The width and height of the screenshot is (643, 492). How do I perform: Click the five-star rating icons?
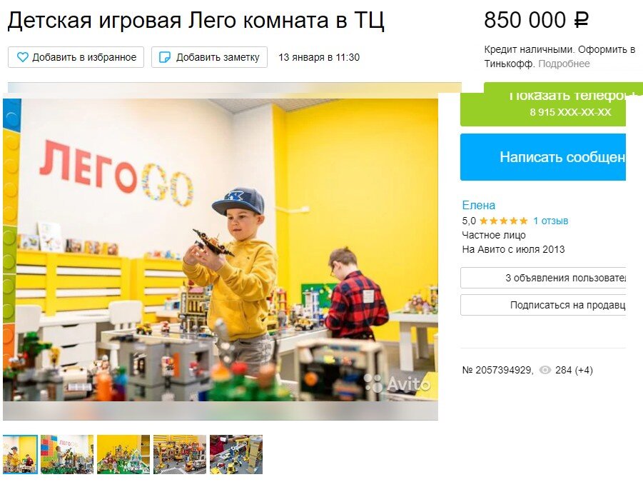504,221
